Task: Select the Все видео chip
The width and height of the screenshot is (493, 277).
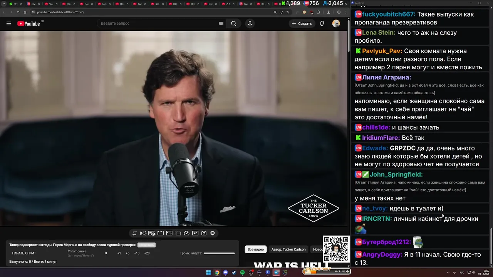Action: [256, 249]
